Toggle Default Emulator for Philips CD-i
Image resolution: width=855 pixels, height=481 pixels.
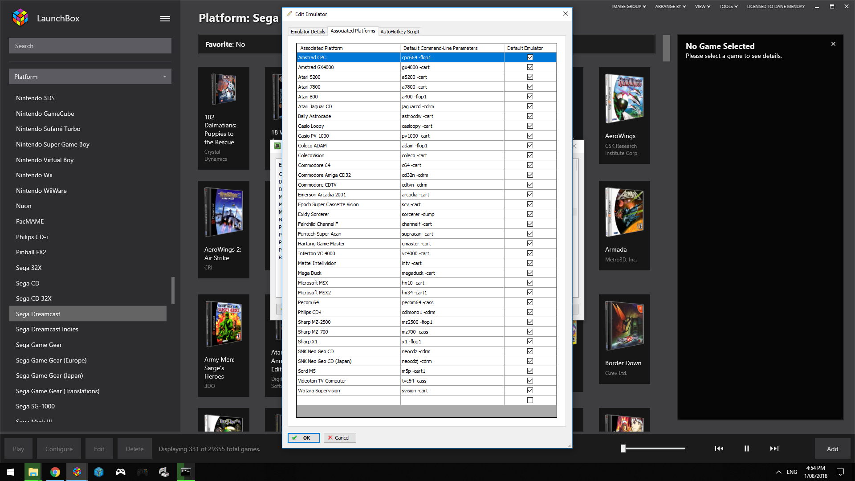[530, 312]
